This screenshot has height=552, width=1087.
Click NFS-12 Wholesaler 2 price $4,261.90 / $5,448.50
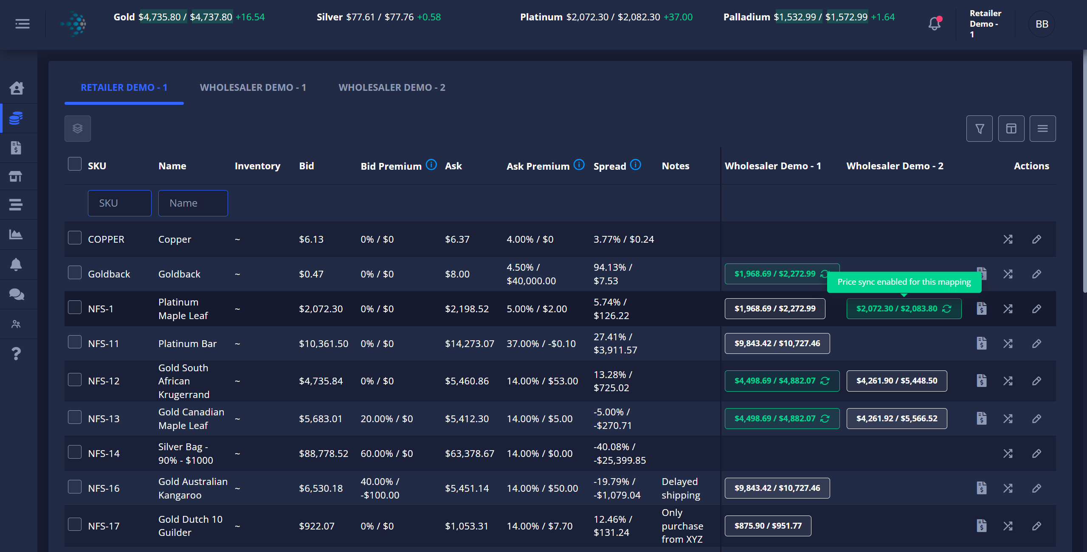897,381
